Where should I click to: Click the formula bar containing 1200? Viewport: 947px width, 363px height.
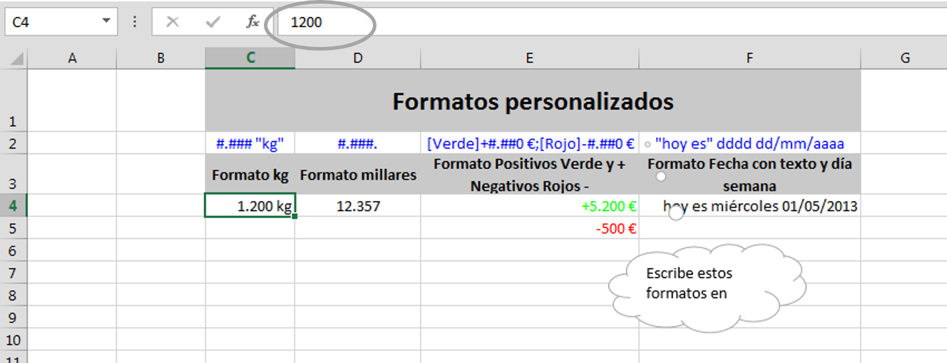pos(570,22)
